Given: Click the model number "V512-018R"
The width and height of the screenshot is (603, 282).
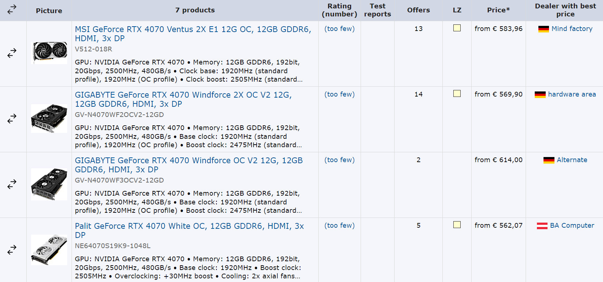Looking at the screenshot, I should (93, 49).
